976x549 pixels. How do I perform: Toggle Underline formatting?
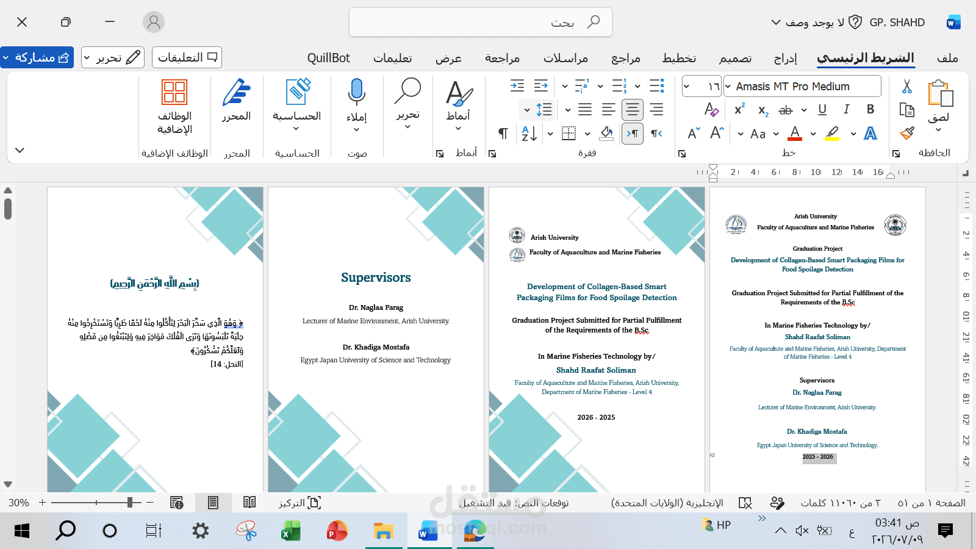click(822, 109)
